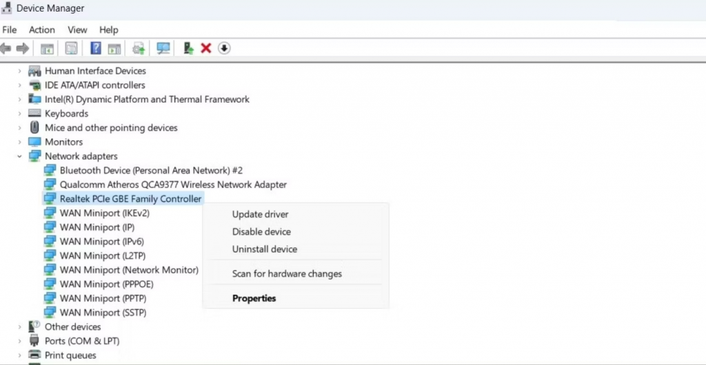This screenshot has height=365, width=706.
Task: Click the scan for hardware changes monitor icon
Action: coord(163,48)
